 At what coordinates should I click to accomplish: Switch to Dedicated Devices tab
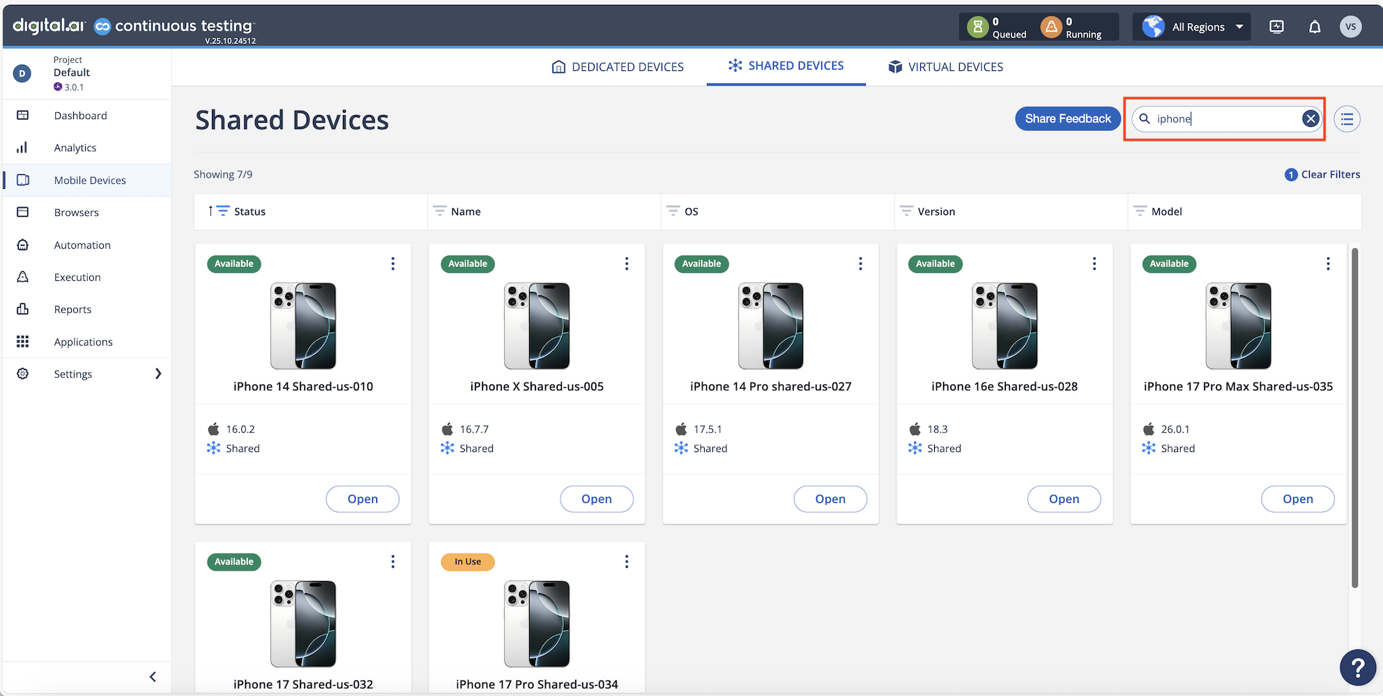tap(617, 67)
